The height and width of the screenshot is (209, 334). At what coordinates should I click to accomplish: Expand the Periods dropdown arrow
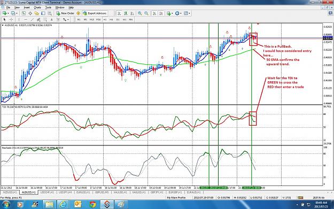click(181, 13)
